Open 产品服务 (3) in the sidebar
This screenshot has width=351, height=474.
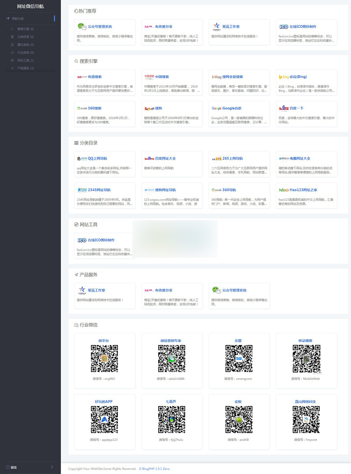[x=25, y=68]
